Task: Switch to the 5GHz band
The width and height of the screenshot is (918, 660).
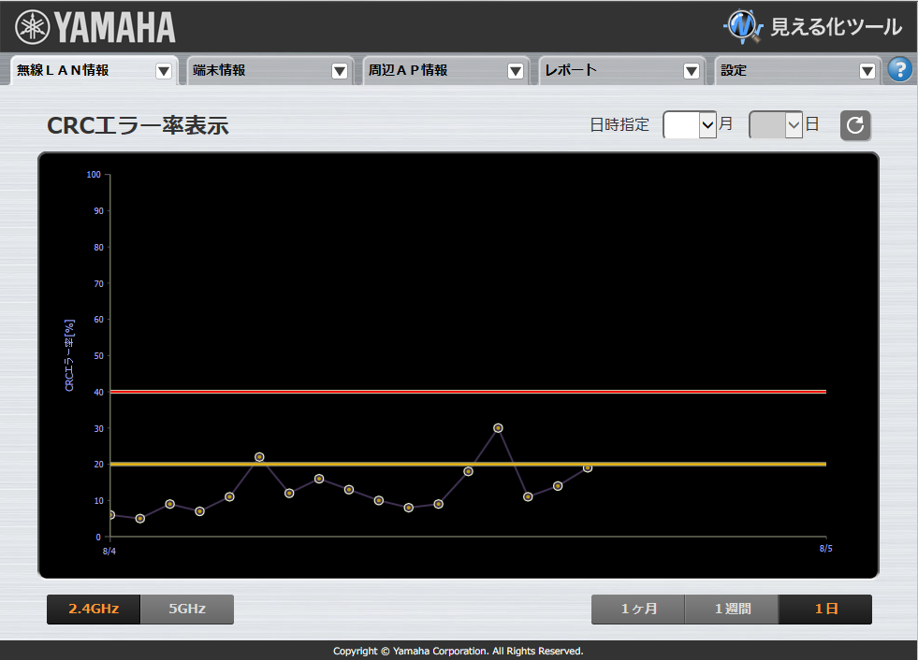Action: click(x=187, y=609)
